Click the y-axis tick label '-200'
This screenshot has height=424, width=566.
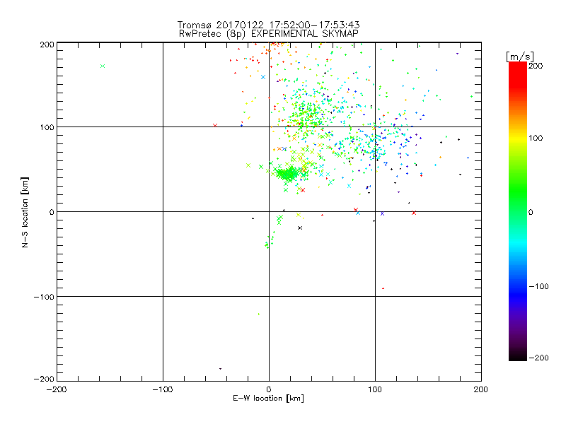tap(44, 379)
